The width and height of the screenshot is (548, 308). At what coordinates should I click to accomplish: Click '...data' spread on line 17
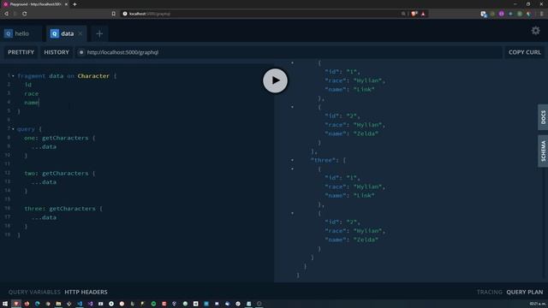click(44, 217)
